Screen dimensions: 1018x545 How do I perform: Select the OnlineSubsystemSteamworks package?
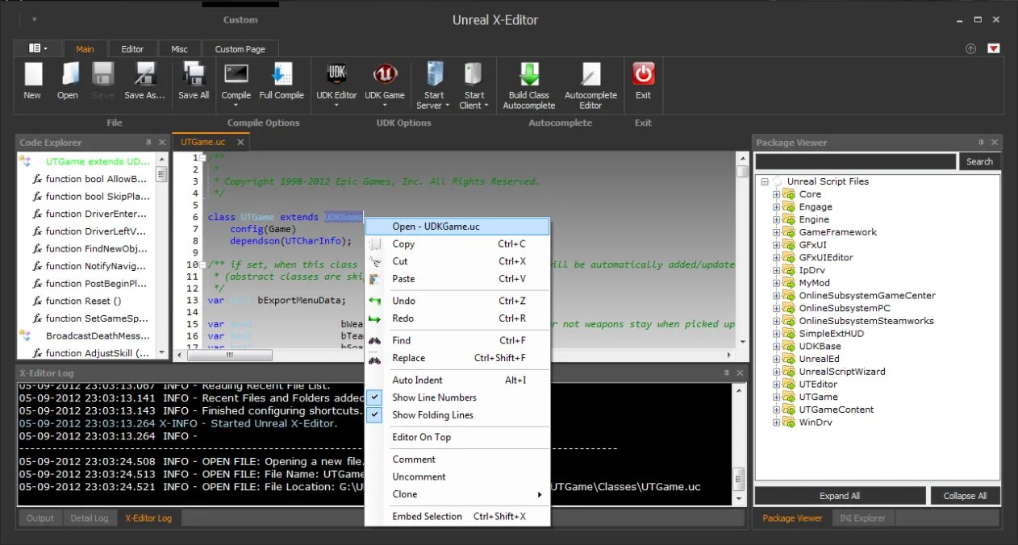click(x=866, y=321)
